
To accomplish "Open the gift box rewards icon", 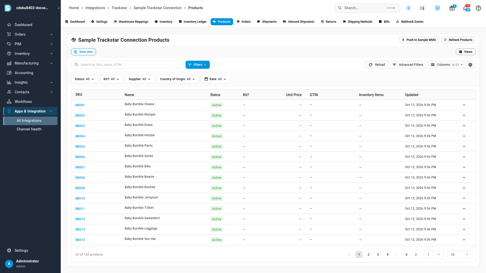I will [452, 8].
